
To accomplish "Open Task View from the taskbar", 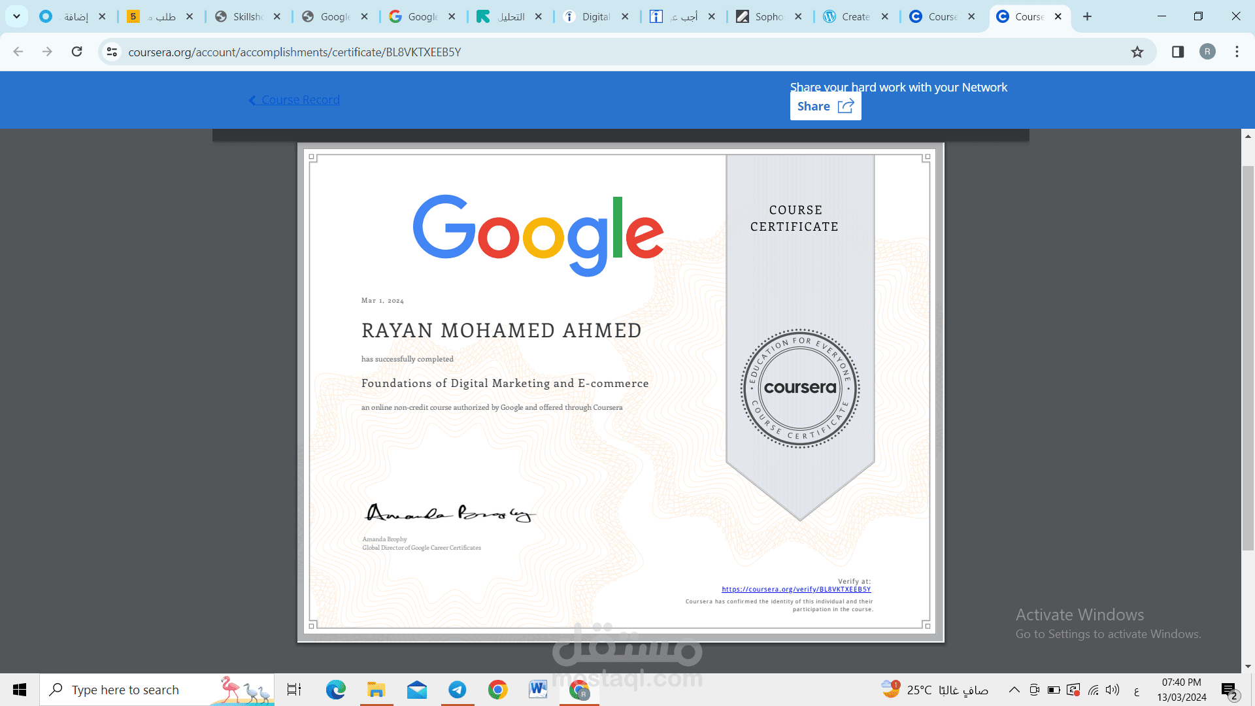I will coord(294,690).
